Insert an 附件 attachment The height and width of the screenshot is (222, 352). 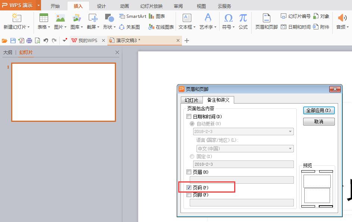(x=321, y=27)
